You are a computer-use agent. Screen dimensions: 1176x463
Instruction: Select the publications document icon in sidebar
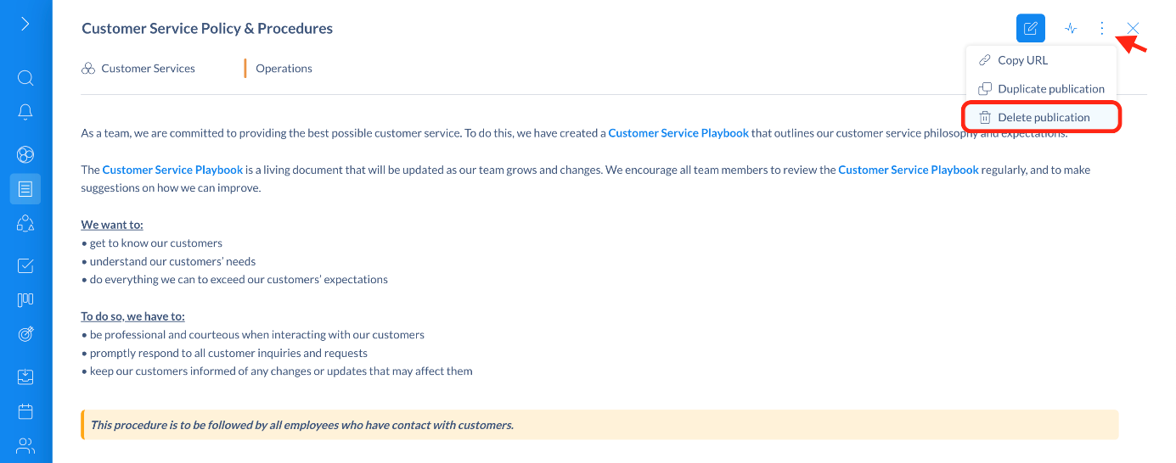click(25, 189)
